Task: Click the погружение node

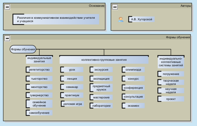Action: (x=171, y=74)
